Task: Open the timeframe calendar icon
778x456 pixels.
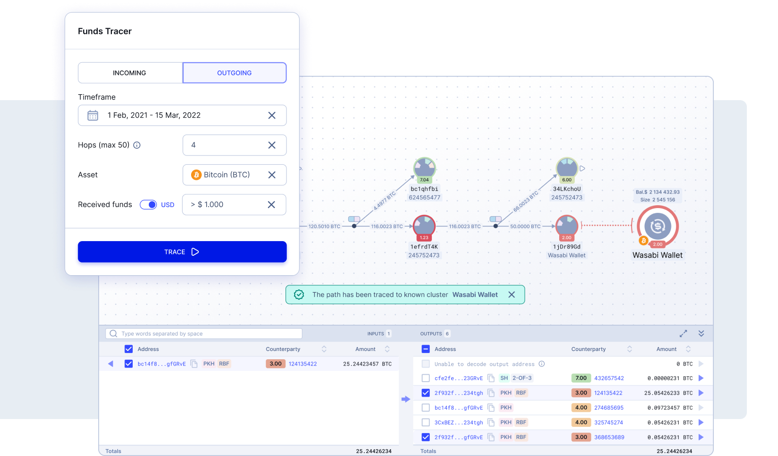Action: coord(93,115)
